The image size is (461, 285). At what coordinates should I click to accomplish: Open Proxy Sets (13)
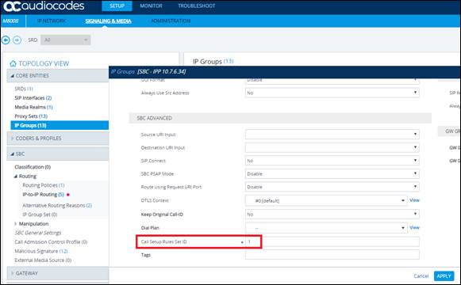tap(31, 116)
